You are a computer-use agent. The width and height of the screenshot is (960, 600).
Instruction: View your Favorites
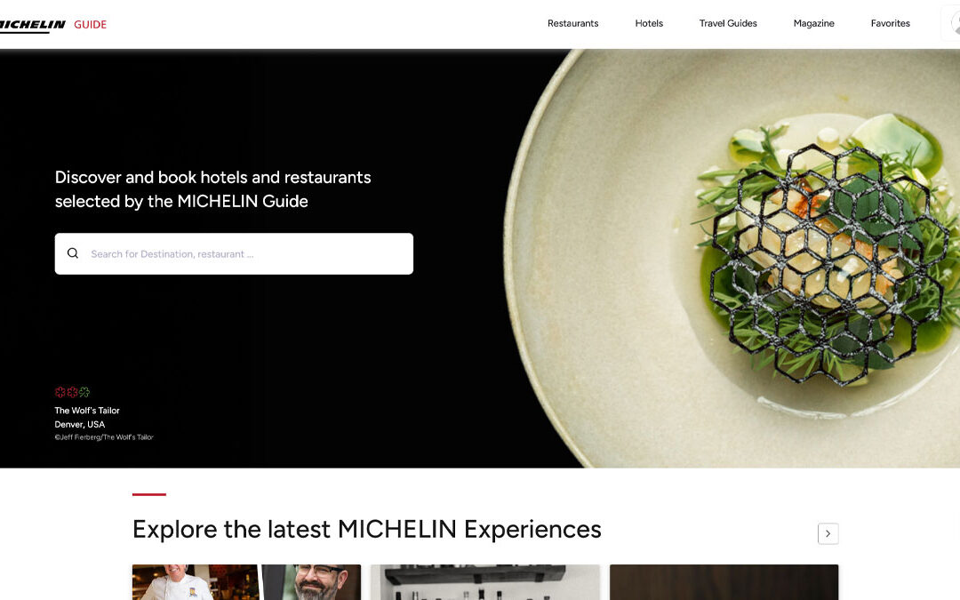click(890, 23)
